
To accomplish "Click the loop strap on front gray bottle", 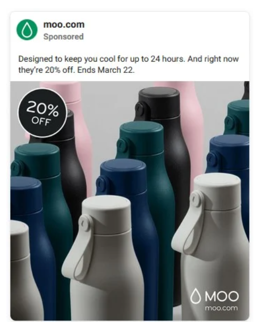I will (83, 247).
